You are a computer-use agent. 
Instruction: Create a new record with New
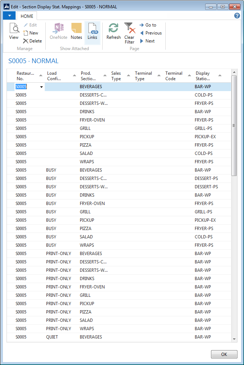[30, 33]
